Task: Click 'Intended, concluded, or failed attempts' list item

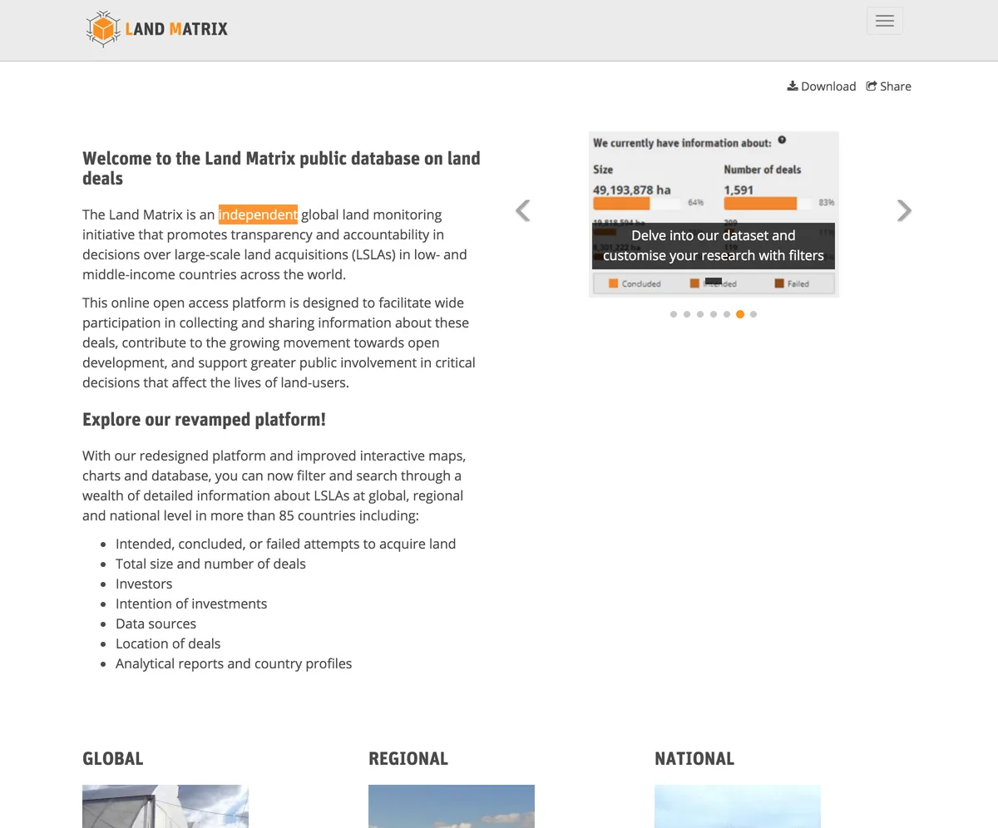Action: tap(285, 544)
